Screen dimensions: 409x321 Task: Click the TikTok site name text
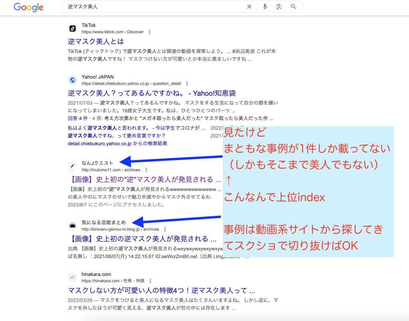(x=89, y=25)
